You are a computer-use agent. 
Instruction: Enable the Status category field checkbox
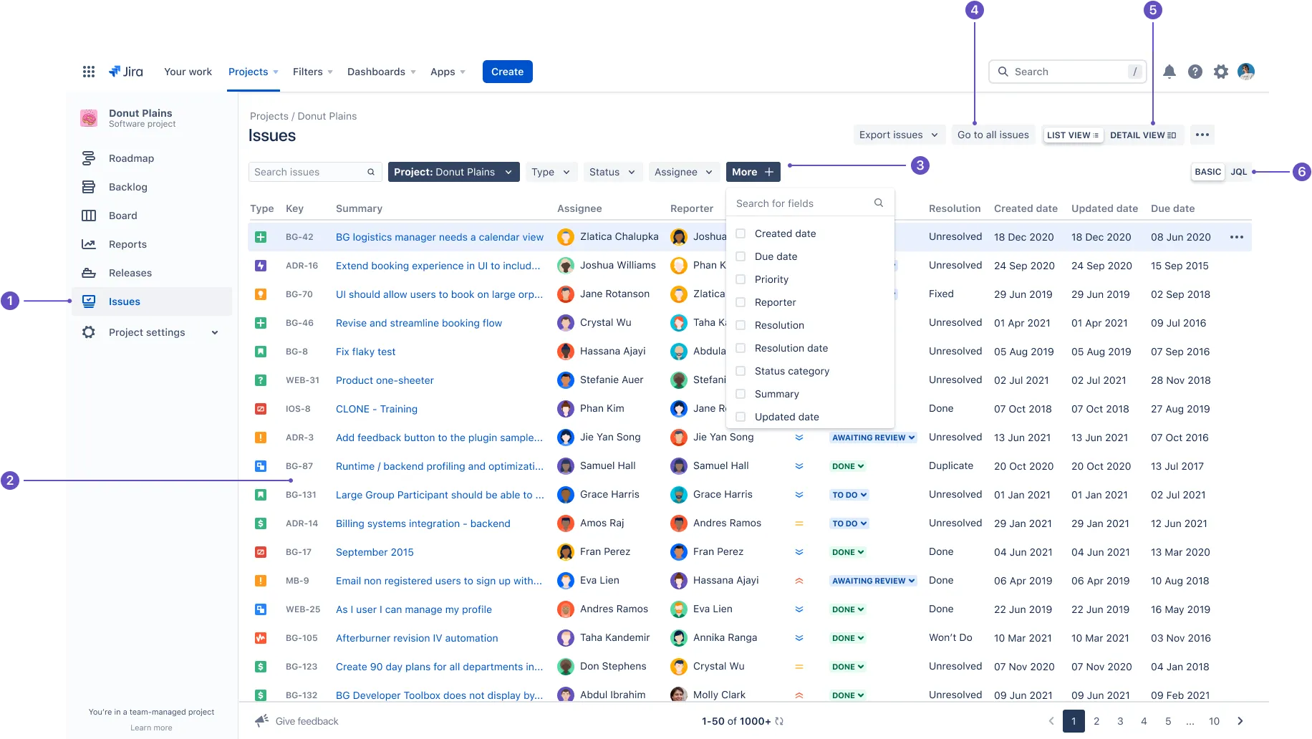pyautogui.click(x=741, y=371)
